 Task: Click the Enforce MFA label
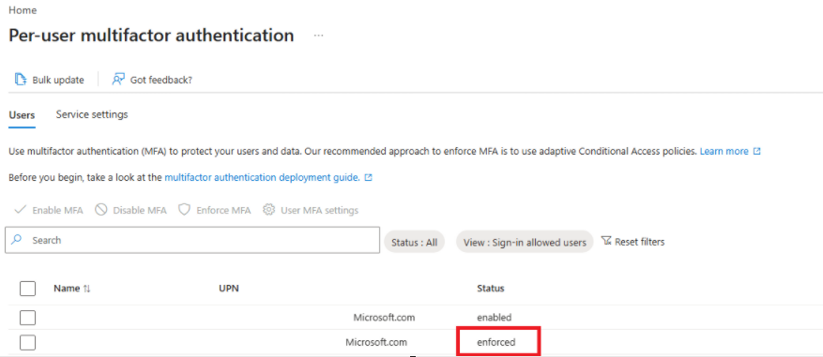click(x=223, y=210)
